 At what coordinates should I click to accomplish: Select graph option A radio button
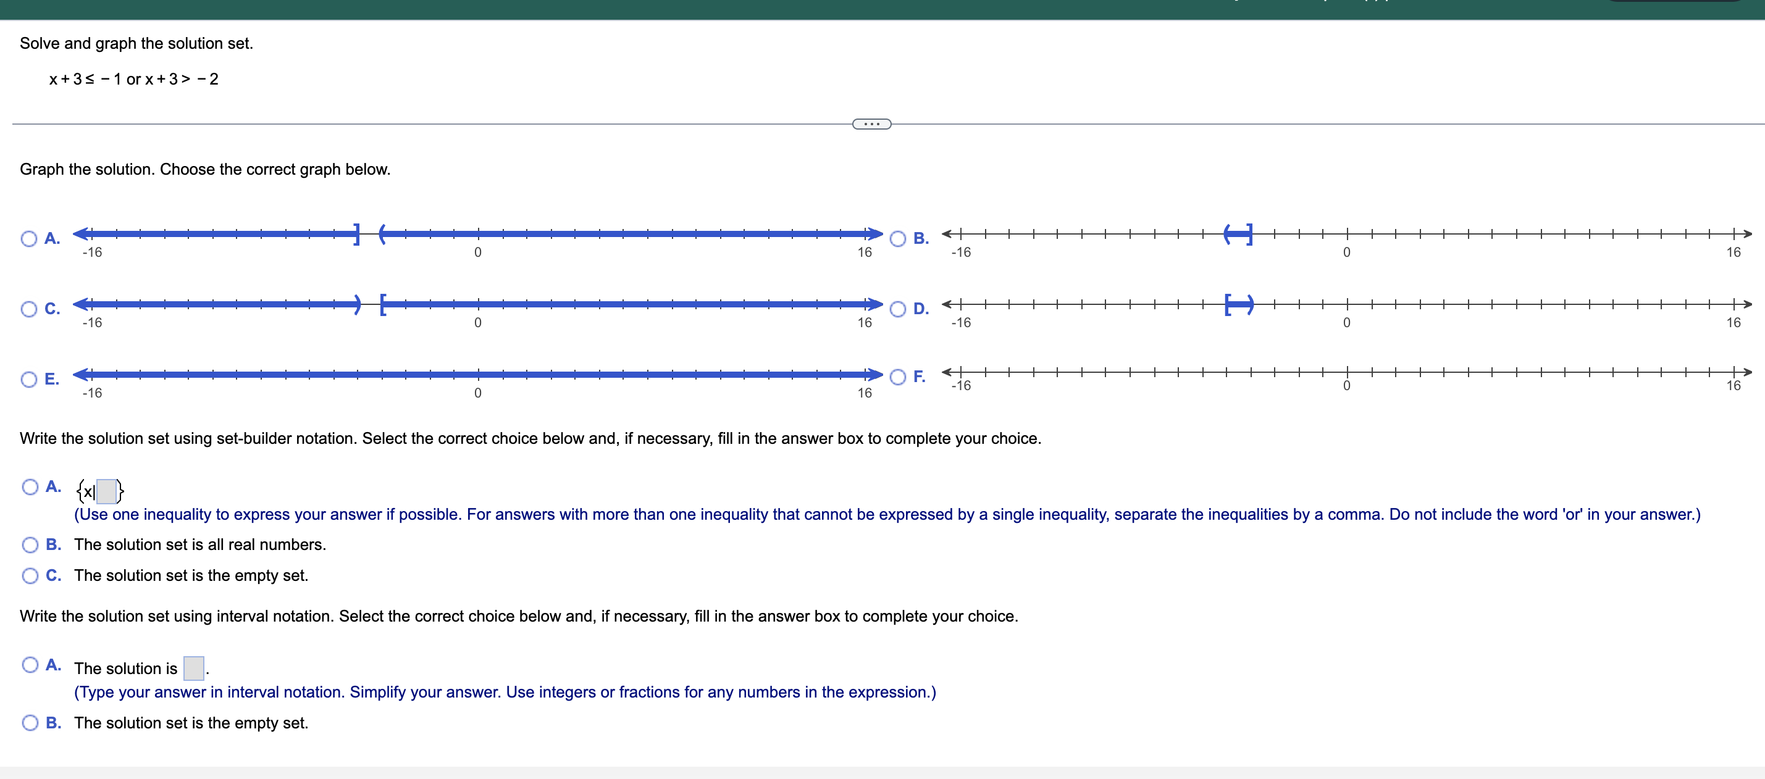click(x=29, y=238)
